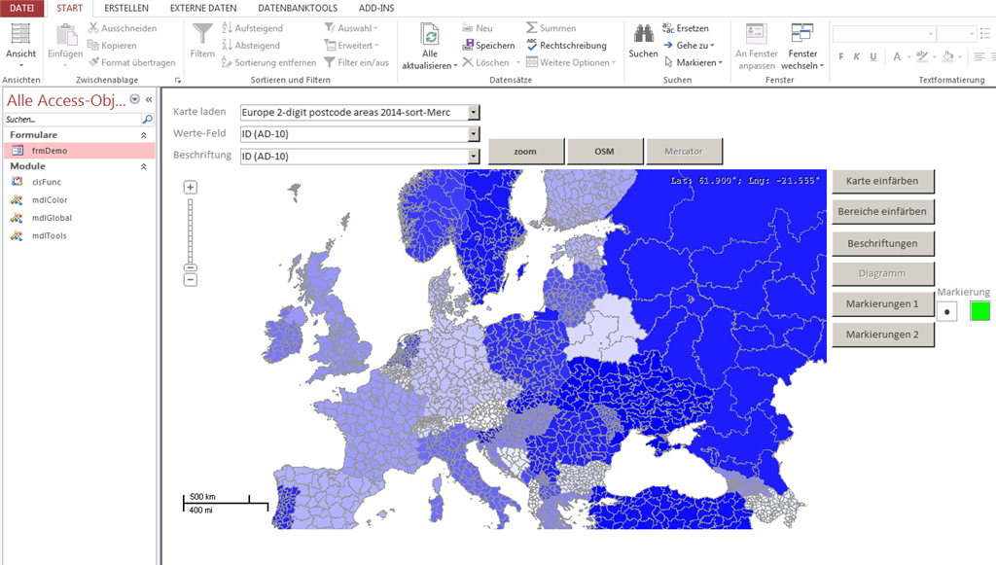Collapse the Formulare group

(x=144, y=135)
